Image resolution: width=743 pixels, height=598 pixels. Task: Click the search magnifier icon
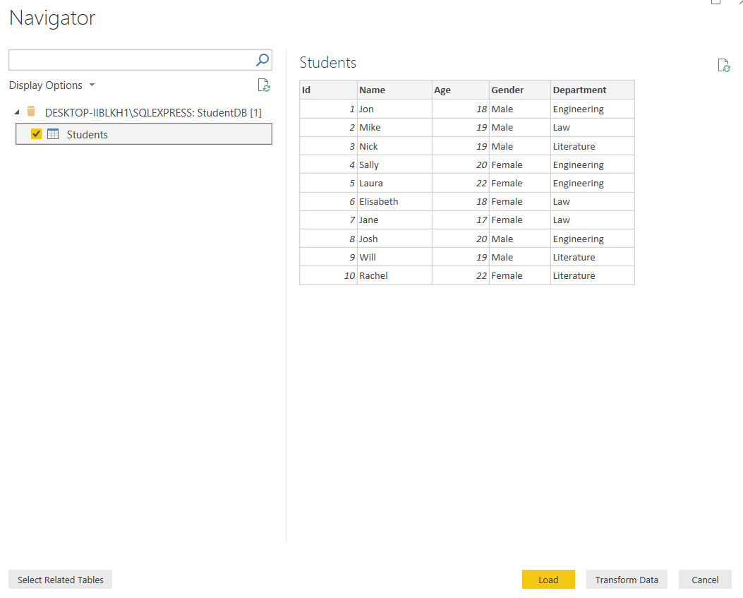click(262, 60)
